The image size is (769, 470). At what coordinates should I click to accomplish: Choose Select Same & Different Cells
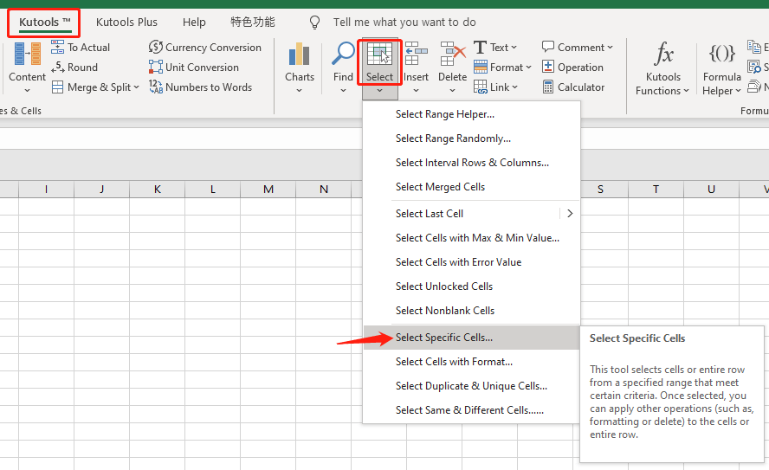tap(471, 410)
